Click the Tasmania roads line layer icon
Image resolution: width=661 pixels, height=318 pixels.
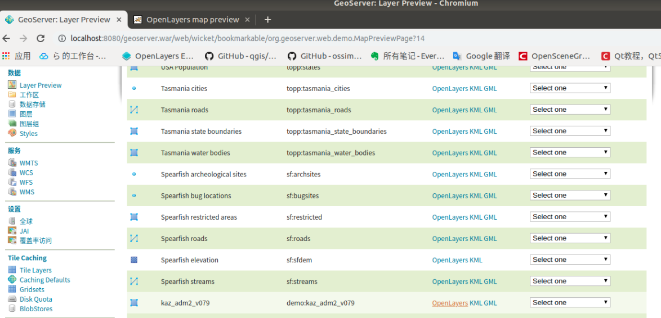coord(134,110)
